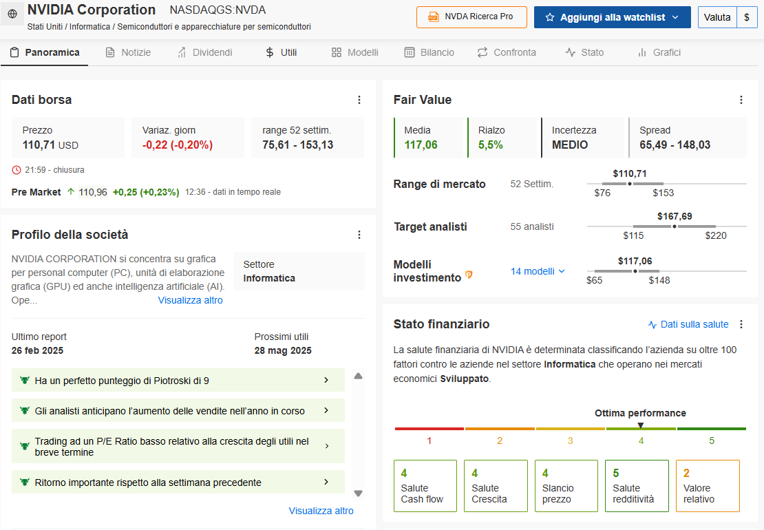Open the Stato tab
This screenshot has width=764, height=530.
584,52
